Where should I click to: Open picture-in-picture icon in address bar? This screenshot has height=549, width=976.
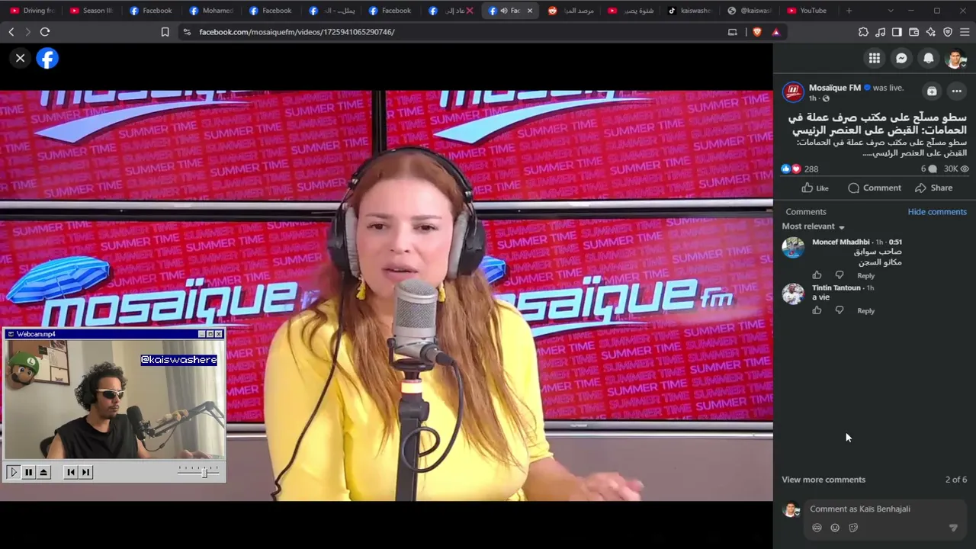point(733,32)
